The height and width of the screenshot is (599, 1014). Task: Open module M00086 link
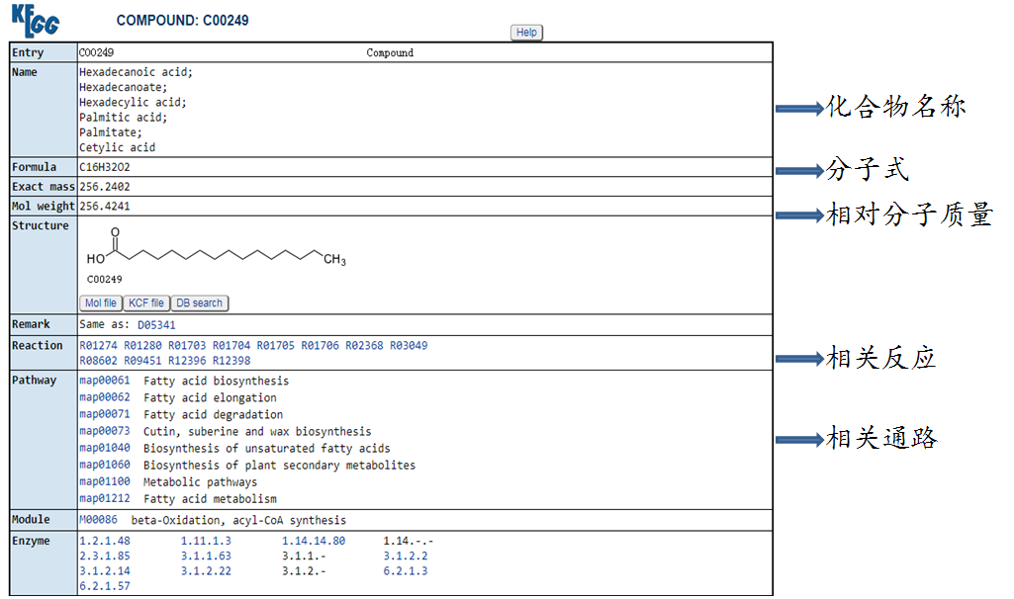point(98,520)
